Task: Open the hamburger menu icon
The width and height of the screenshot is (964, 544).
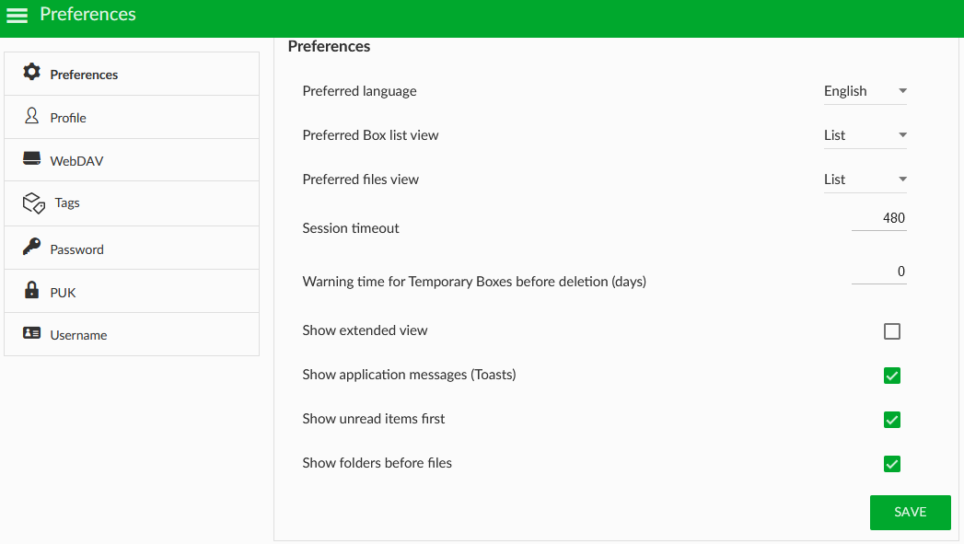Action: [x=17, y=16]
